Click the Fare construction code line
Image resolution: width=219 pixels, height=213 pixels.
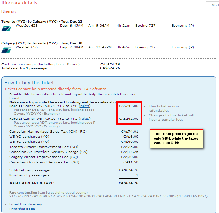click(x=108, y=196)
